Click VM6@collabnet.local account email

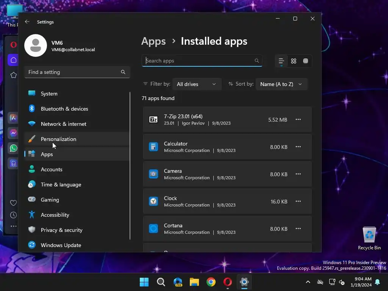(73, 50)
